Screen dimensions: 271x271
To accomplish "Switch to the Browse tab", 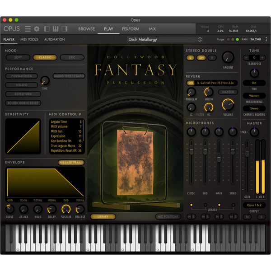I will pos(86,29).
